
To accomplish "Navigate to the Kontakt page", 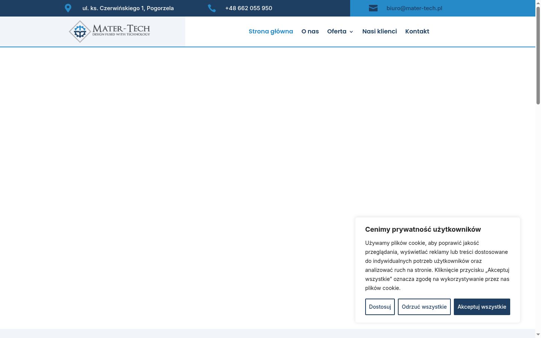I will [417, 32].
